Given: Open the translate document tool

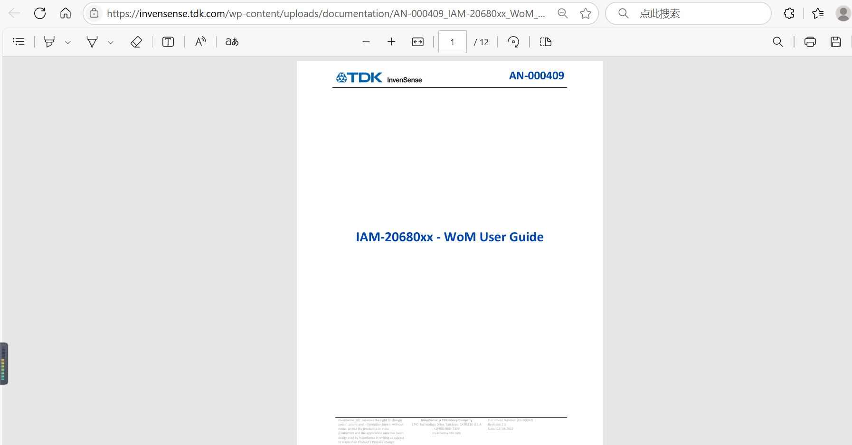Looking at the screenshot, I should pyautogui.click(x=232, y=42).
